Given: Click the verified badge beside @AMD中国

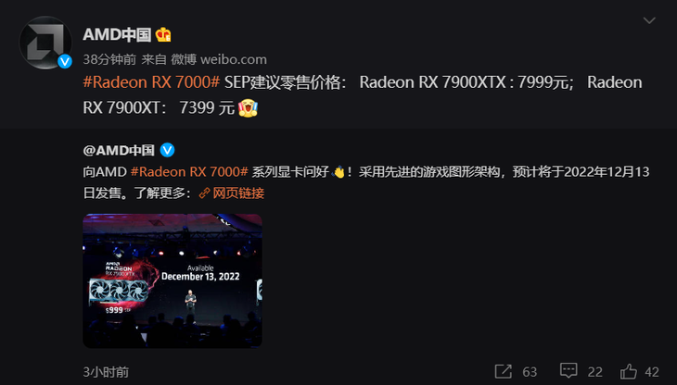Looking at the screenshot, I should point(167,150).
